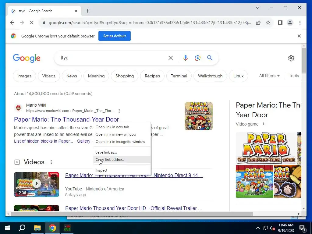Show hidden system tray icons
The height and width of the screenshot is (234, 312).
point(258,228)
